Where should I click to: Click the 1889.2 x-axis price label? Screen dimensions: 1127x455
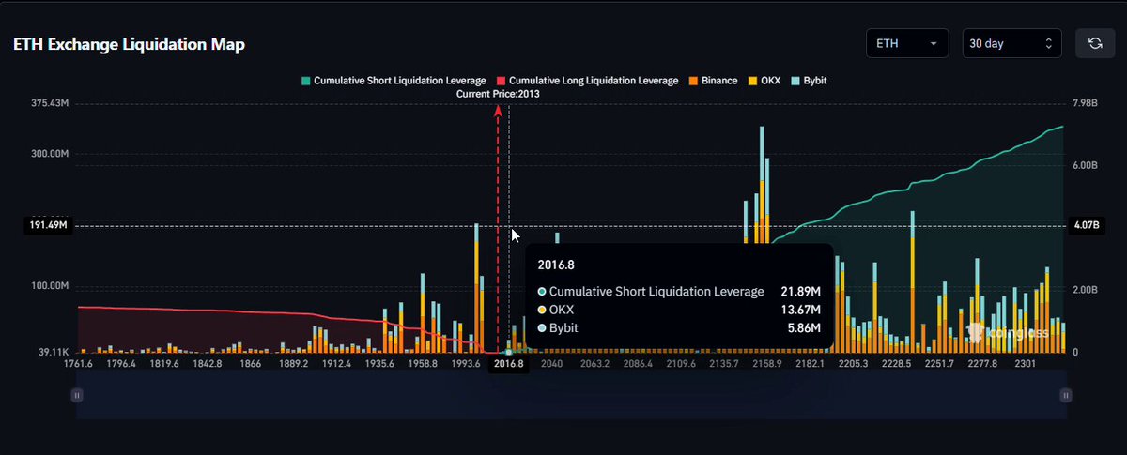tap(293, 363)
